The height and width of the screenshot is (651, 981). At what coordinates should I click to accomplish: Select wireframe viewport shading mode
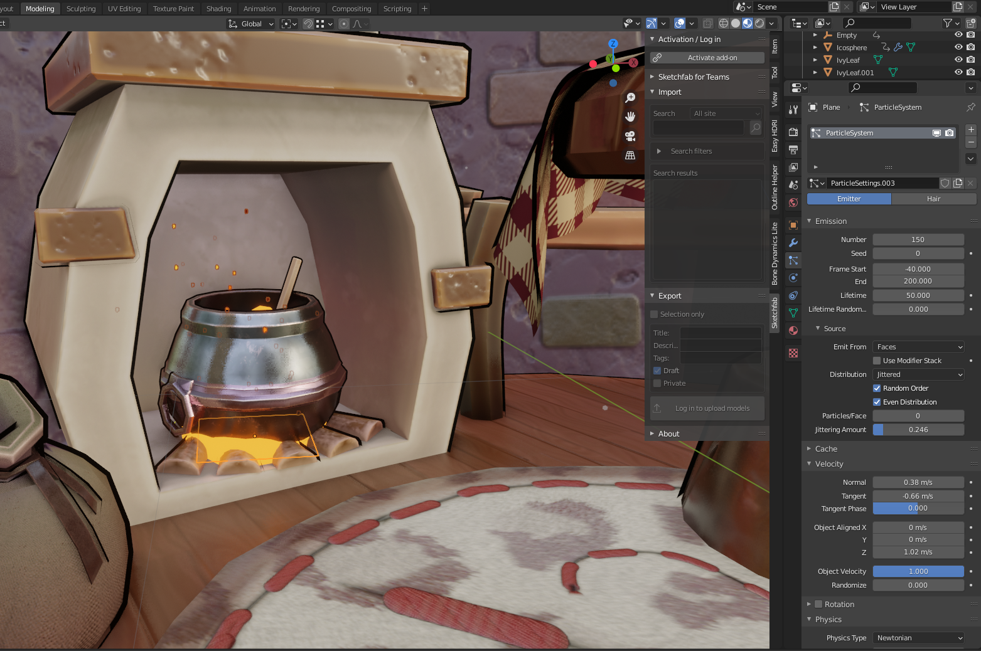coord(724,23)
